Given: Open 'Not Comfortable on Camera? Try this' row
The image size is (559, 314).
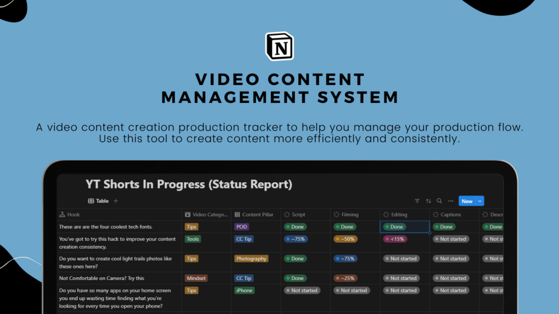Looking at the screenshot, I should [102, 278].
